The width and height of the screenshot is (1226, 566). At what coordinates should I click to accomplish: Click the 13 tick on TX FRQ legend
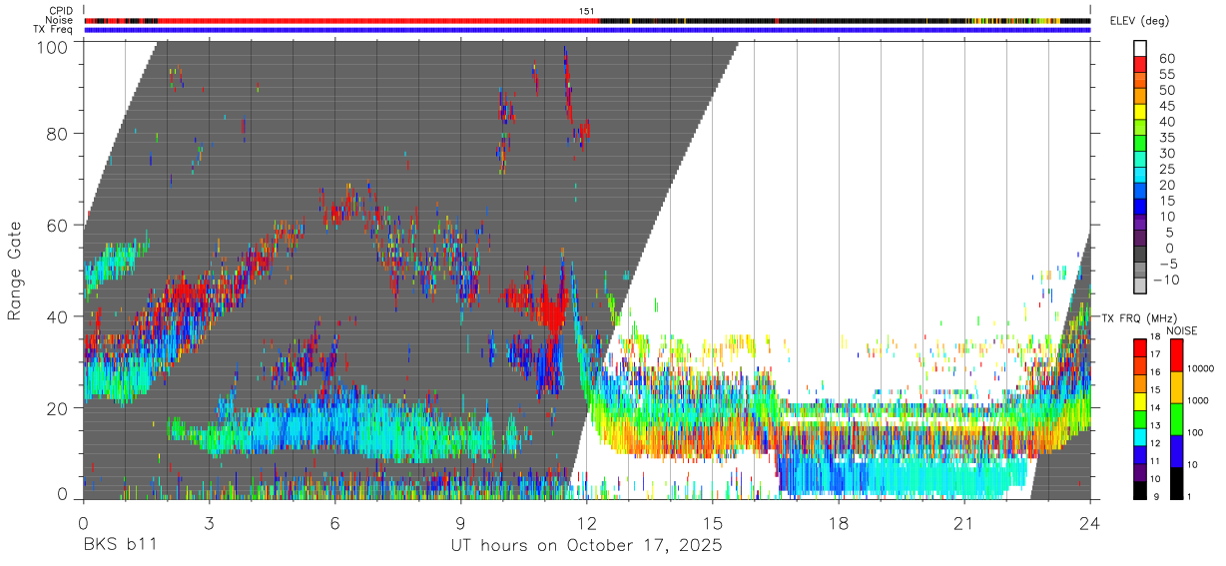tap(1154, 426)
